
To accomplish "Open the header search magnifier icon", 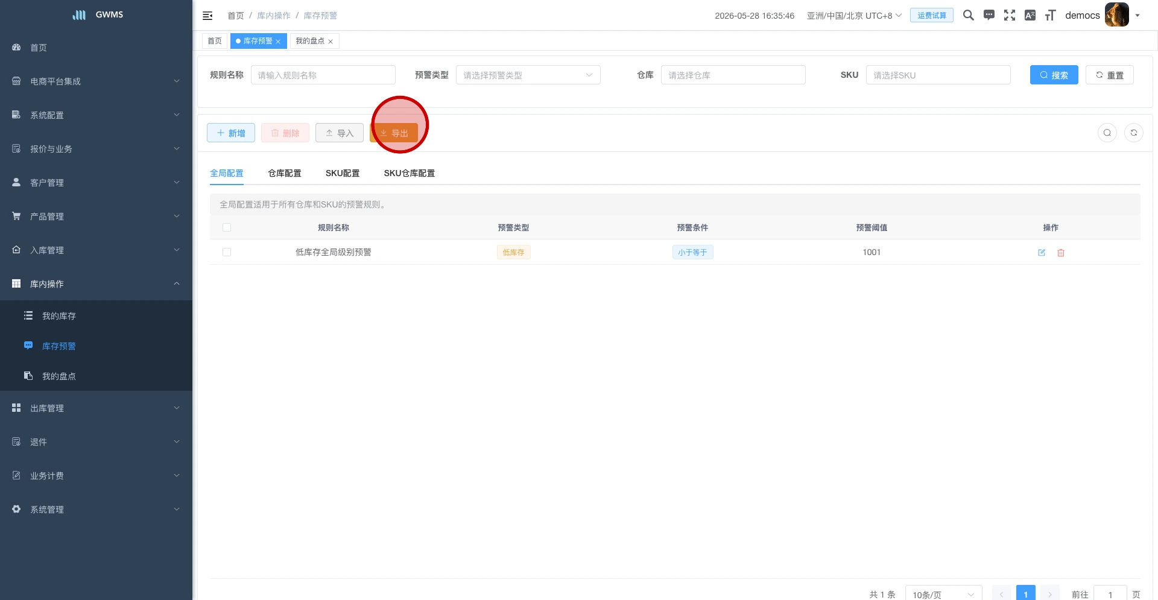I will (968, 15).
